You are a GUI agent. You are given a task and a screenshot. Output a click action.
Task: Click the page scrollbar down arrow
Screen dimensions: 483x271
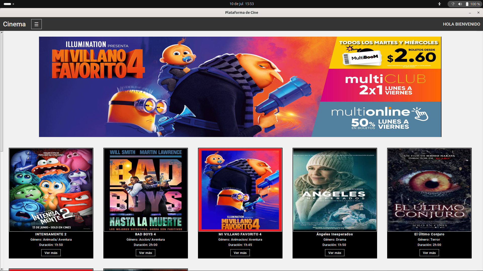click(x=2, y=269)
